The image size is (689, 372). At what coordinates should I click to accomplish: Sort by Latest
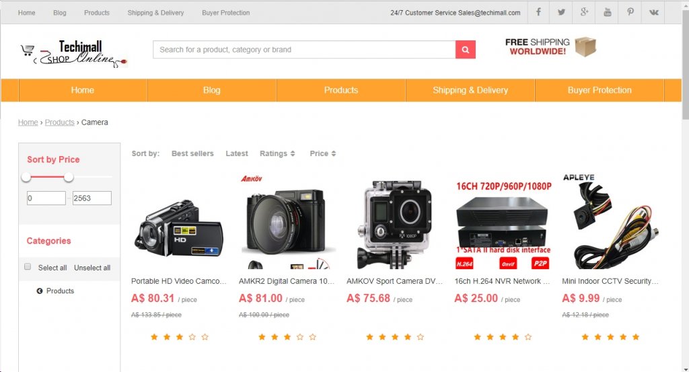(x=237, y=154)
